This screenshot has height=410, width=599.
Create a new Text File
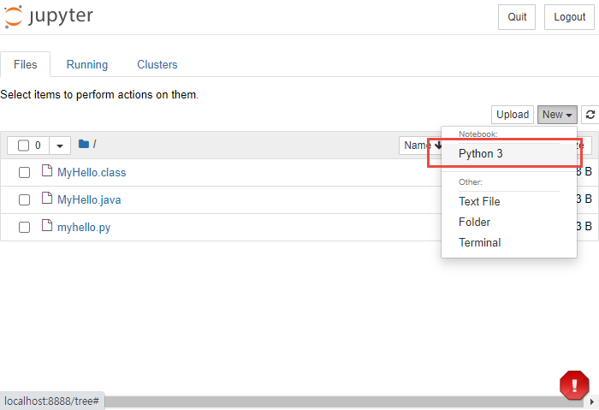[x=509, y=201]
